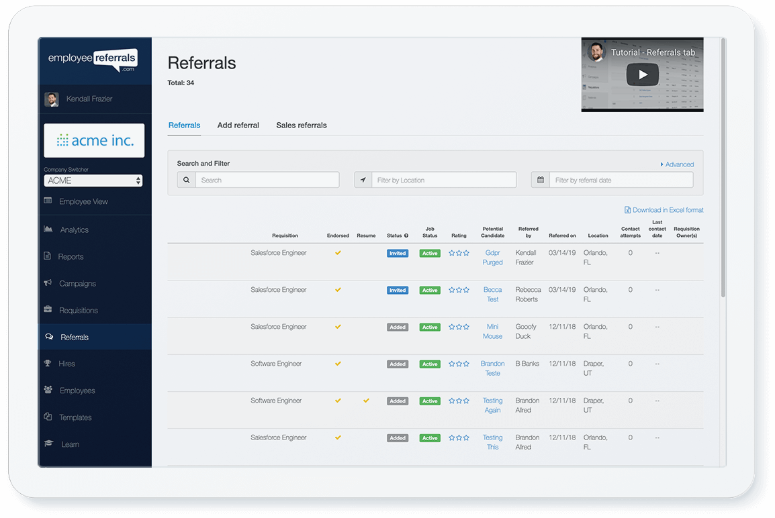The width and height of the screenshot is (775, 518).
Task: Click the Learn graduation cap icon
Action: pyautogui.click(x=48, y=444)
